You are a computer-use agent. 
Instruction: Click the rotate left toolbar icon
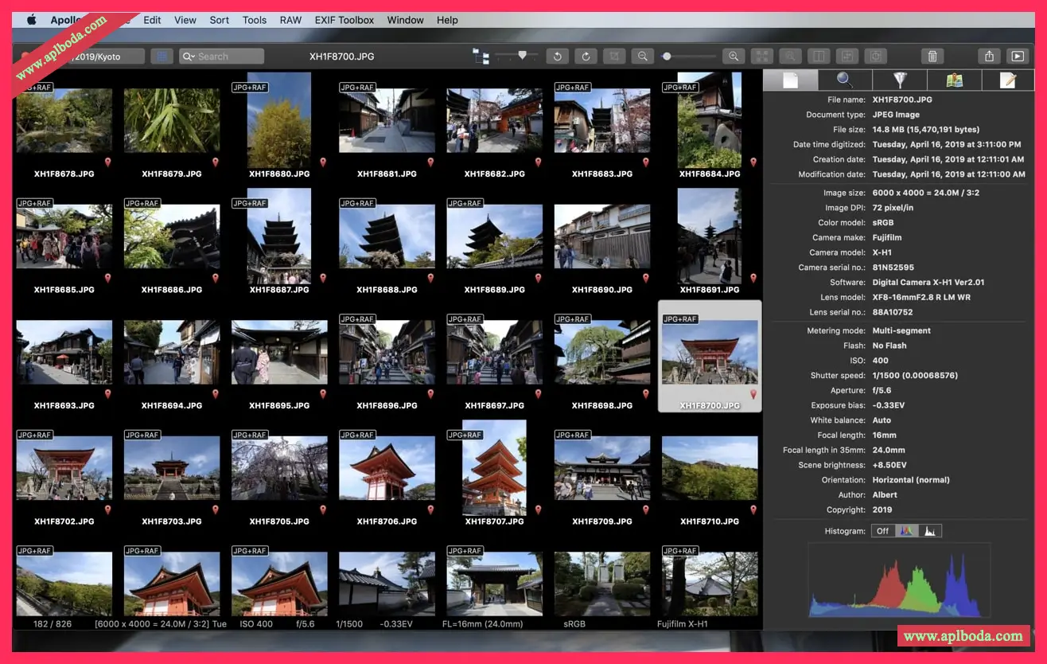558,57
